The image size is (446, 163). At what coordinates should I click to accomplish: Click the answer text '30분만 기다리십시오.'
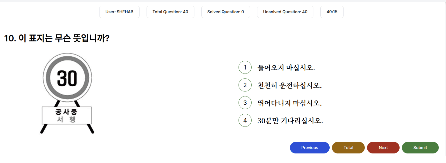pos(290,121)
